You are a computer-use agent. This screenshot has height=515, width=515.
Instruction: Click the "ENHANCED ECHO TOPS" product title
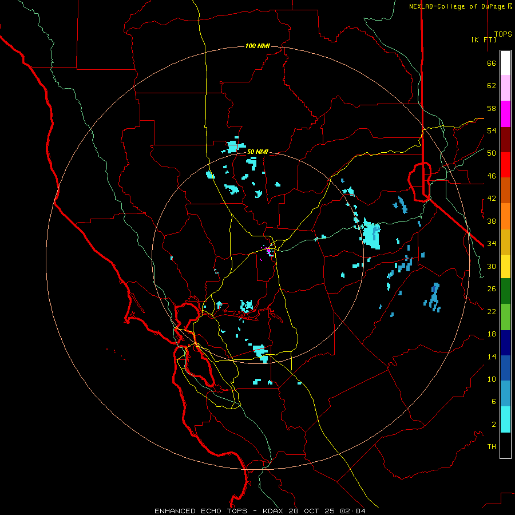(x=201, y=511)
